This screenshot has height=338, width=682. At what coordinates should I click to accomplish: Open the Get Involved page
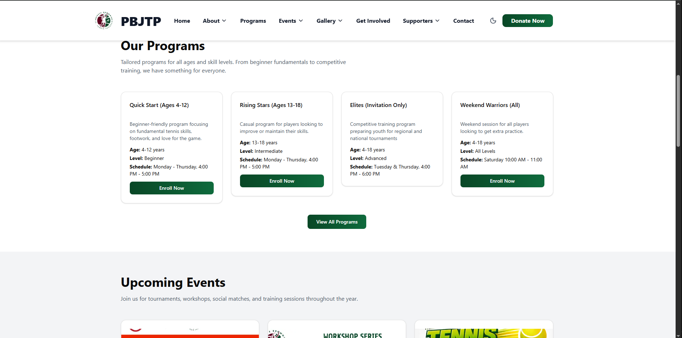click(x=373, y=21)
